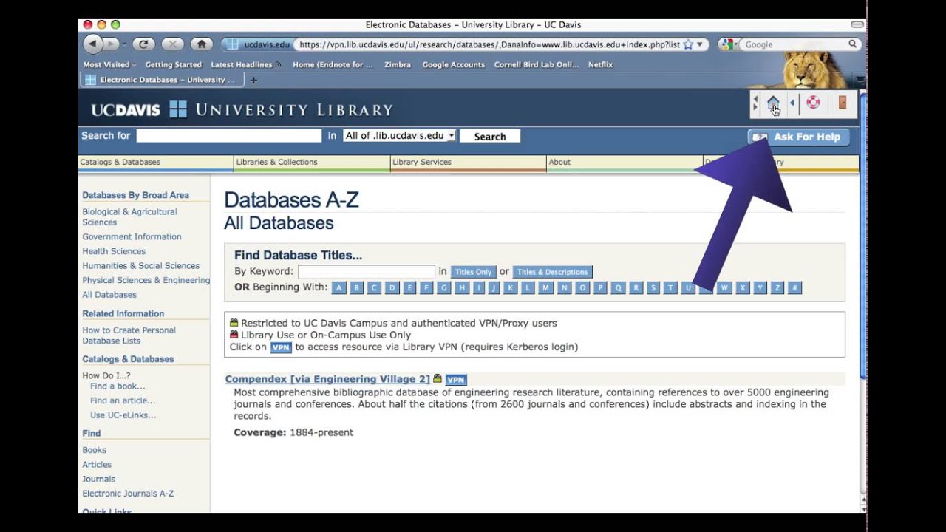Open the Zimbra bookmark

(398, 65)
